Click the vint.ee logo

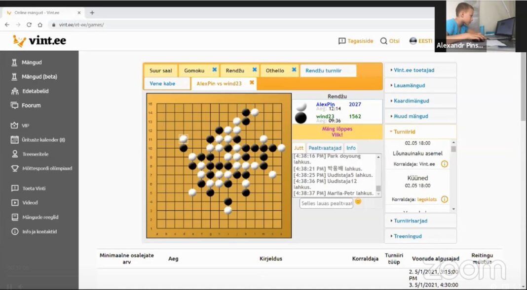39,41
